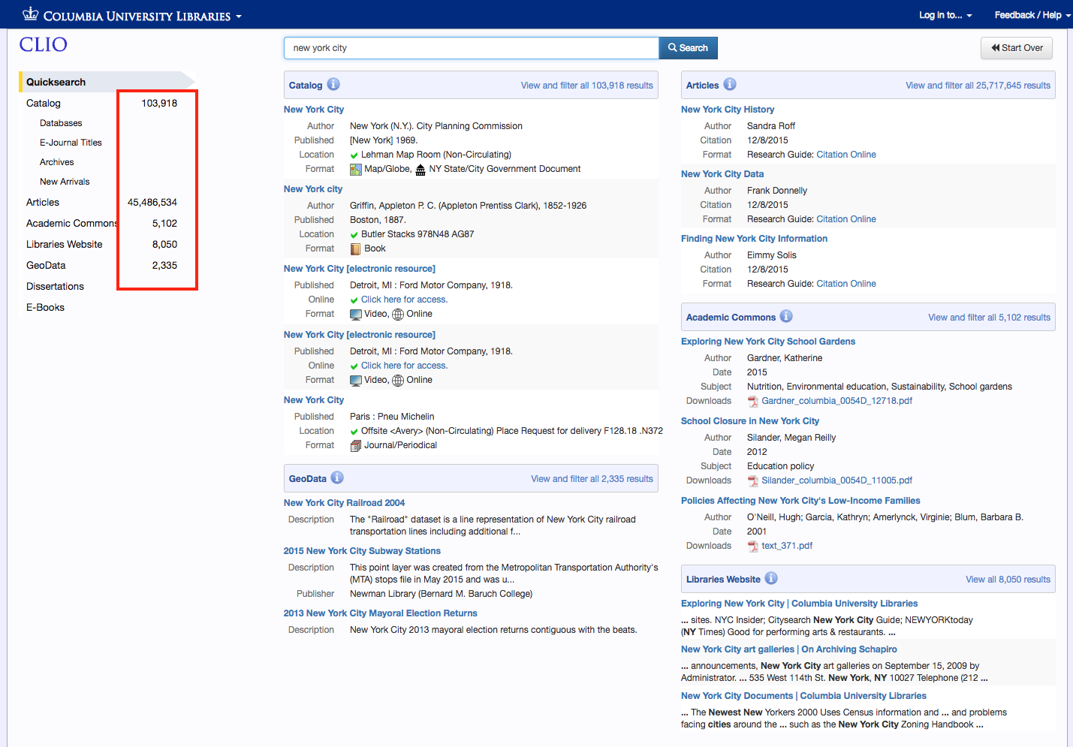Click the Catalog info icon
This screenshot has width=1073, height=747.
[x=333, y=84]
